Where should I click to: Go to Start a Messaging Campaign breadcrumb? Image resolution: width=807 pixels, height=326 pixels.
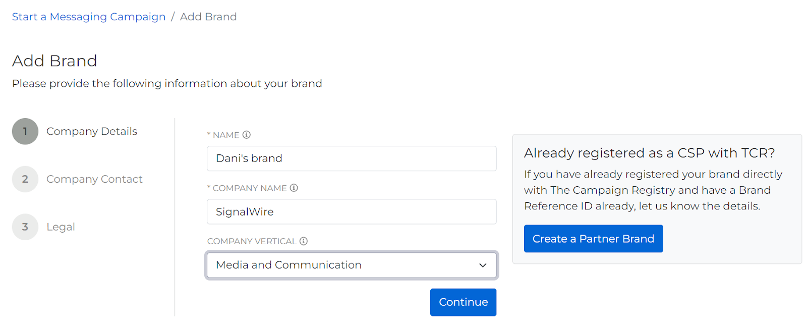tap(89, 17)
